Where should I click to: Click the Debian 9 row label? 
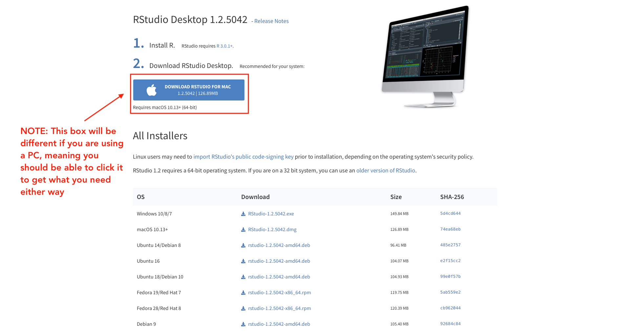tap(146, 324)
